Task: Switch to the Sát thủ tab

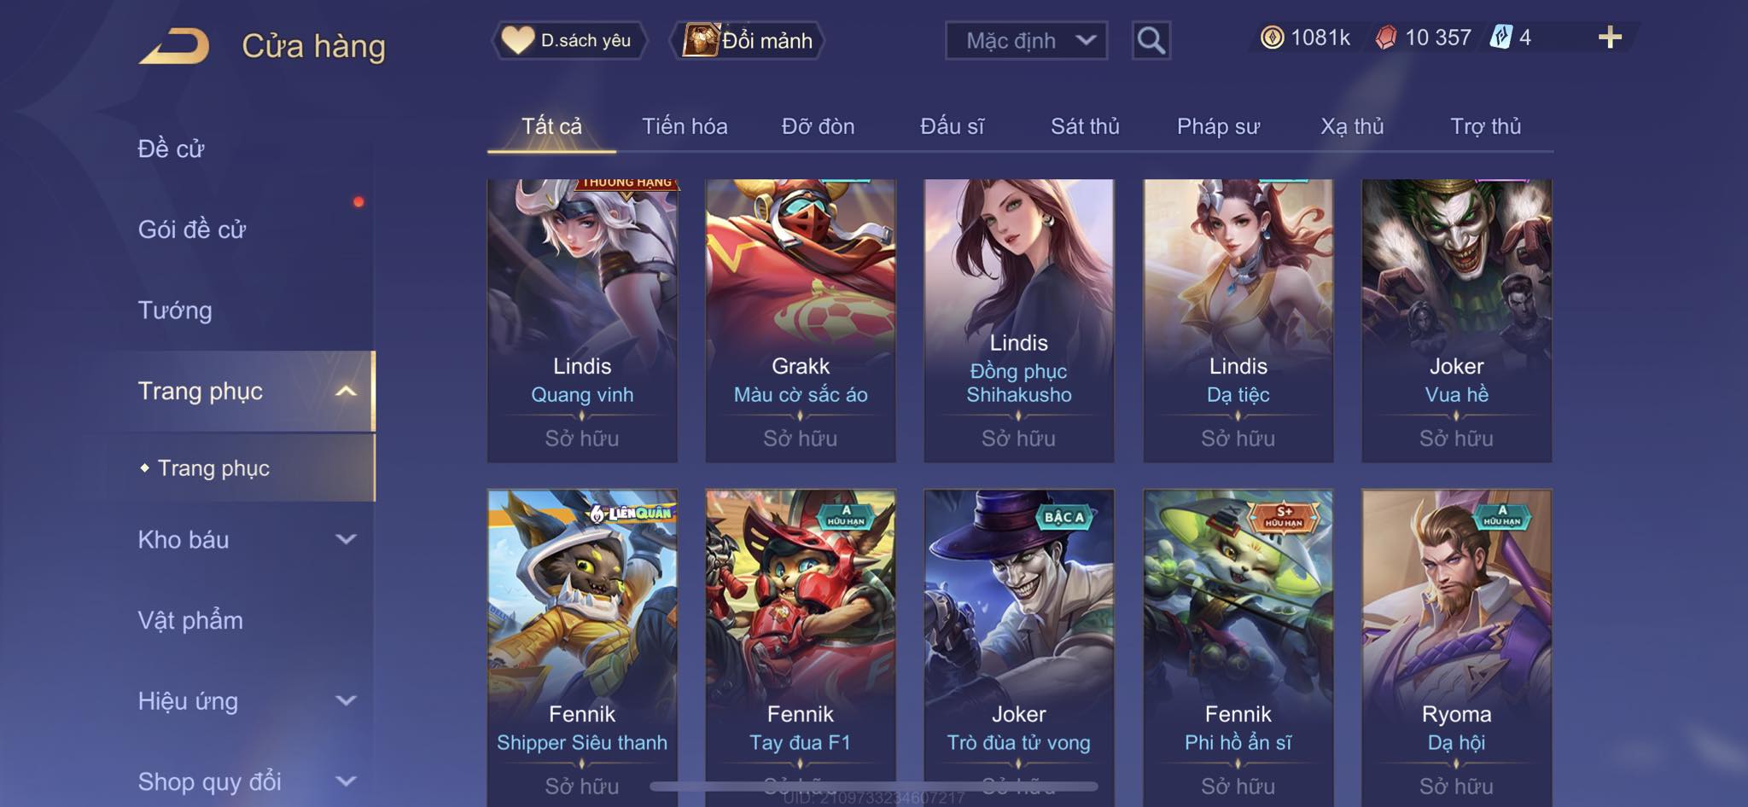Action: coord(1085,126)
